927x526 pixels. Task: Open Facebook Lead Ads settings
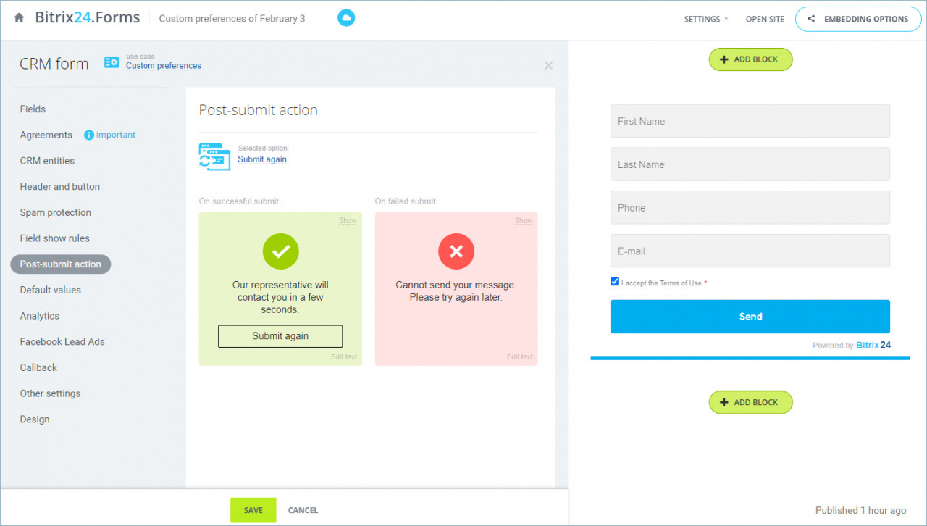(x=62, y=341)
